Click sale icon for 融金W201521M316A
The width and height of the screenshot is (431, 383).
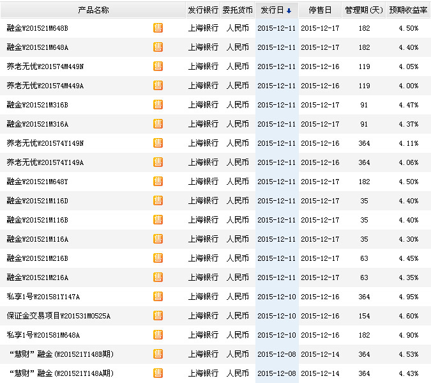coord(158,124)
